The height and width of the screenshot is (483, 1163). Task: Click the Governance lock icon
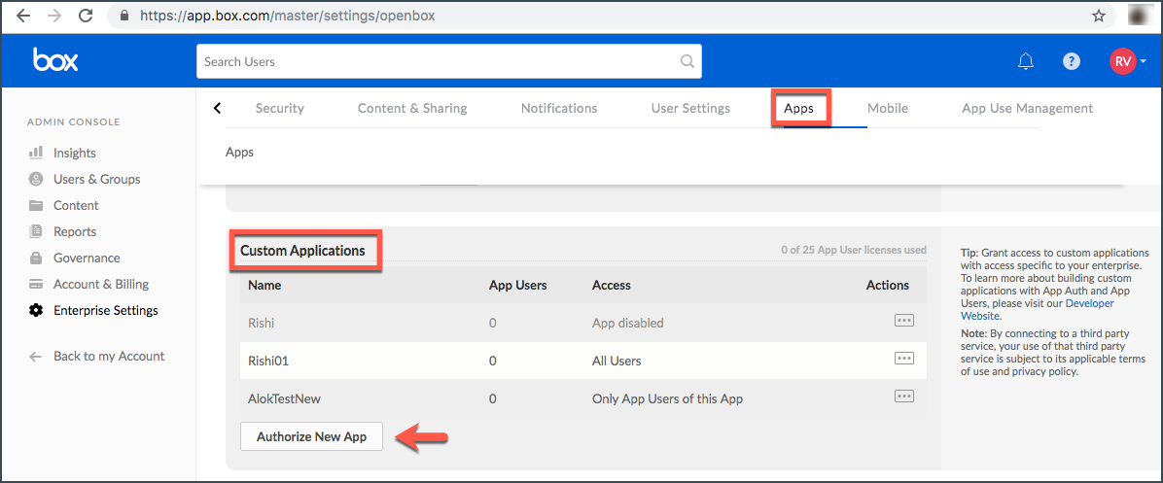pos(36,258)
